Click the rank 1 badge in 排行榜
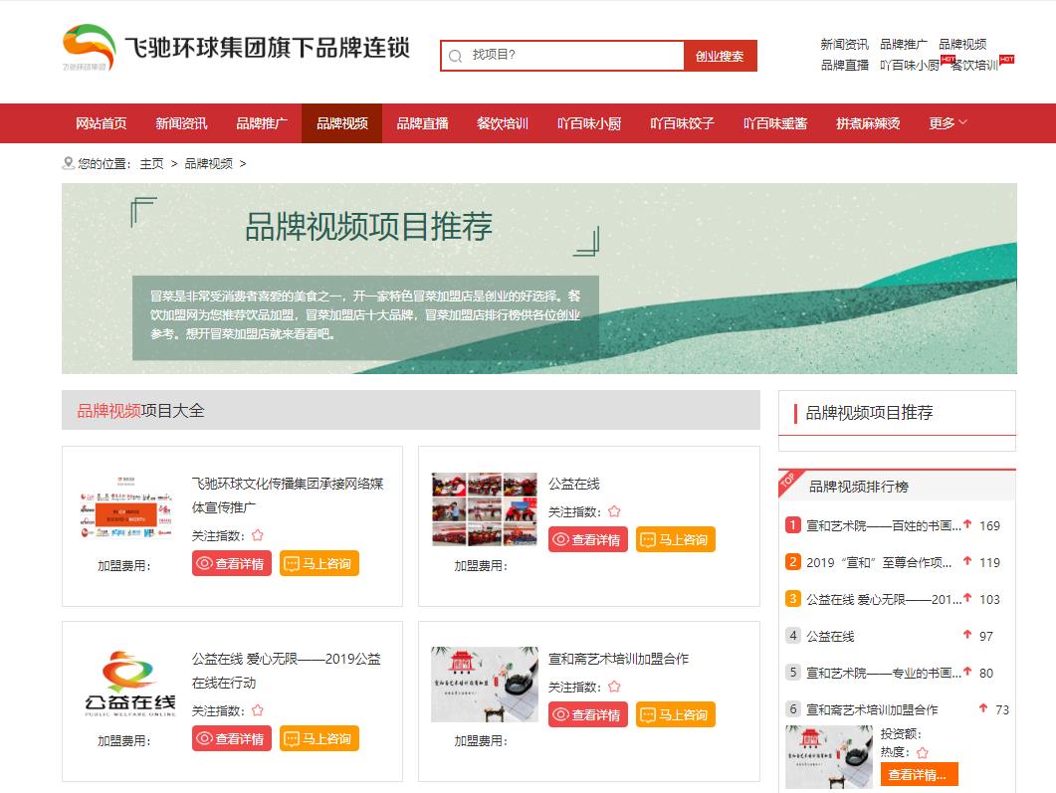This screenshot has width=1056, height=793. (x=793, y=525)
